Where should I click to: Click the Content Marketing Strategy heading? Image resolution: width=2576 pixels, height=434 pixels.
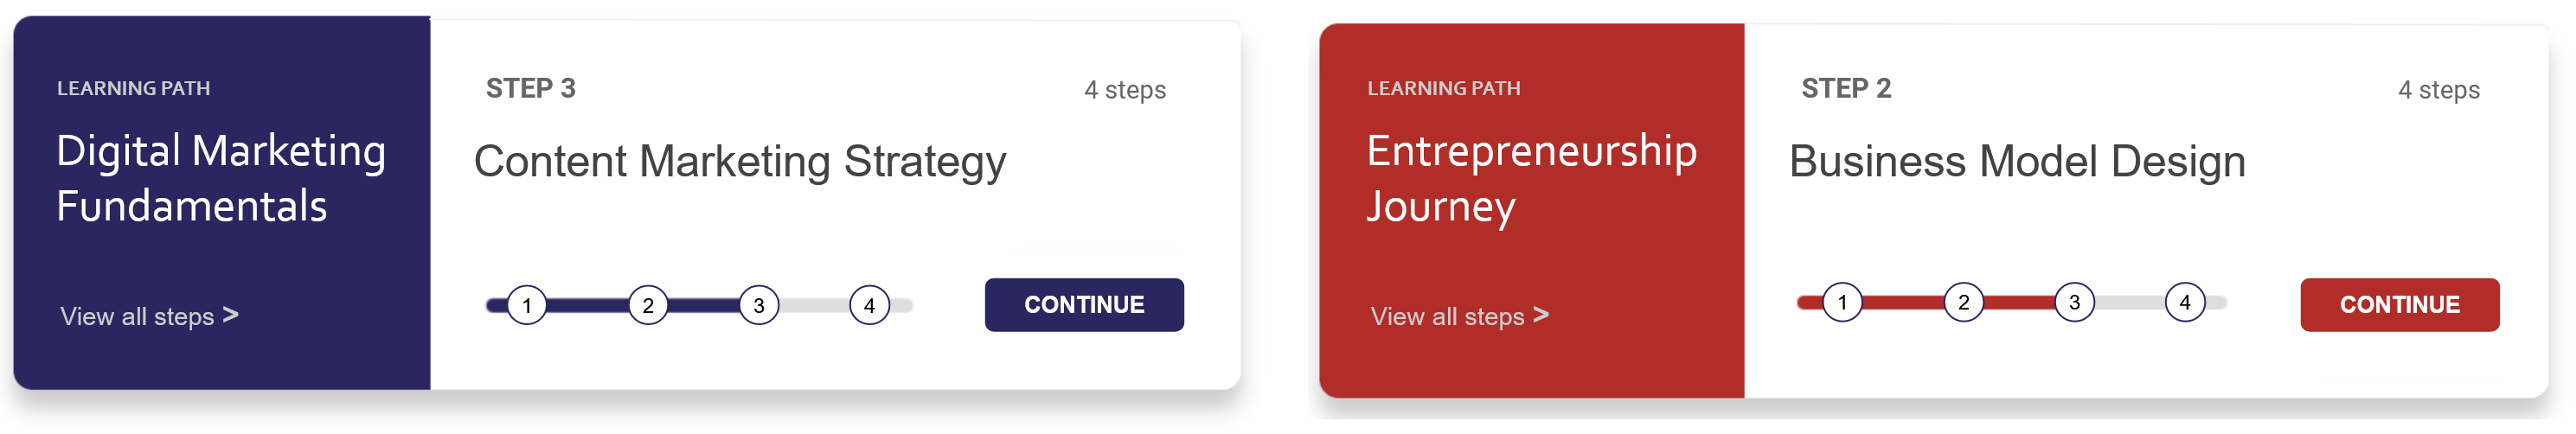[740, 162]
